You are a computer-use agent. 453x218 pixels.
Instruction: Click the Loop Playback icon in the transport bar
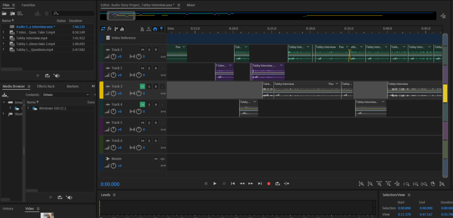tap(278, 184)
